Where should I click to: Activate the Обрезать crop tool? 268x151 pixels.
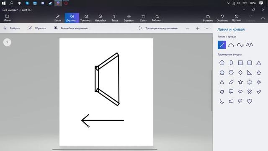pyautogui.click(x=37, y=28)
